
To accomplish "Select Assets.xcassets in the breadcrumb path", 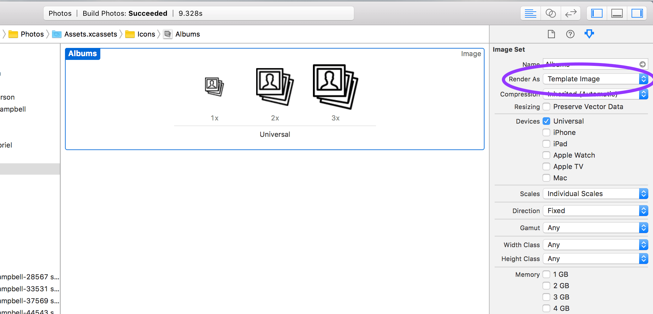I will coord(90,34).
